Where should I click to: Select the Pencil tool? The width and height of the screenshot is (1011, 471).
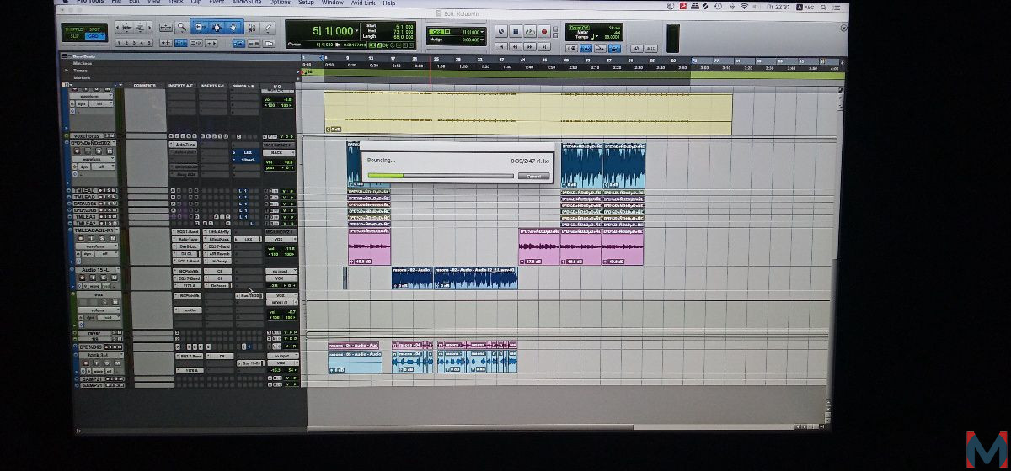point(267,28)
